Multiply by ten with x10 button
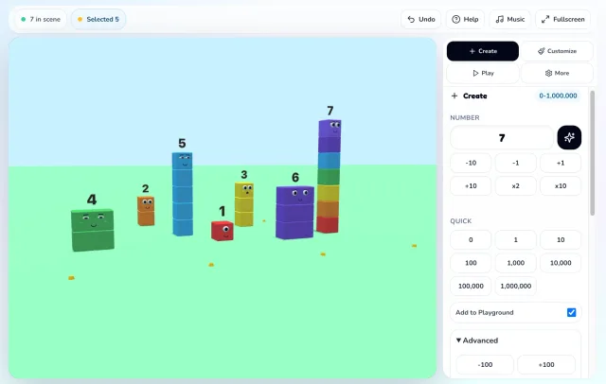606x384 pixels. click(561, 186)
